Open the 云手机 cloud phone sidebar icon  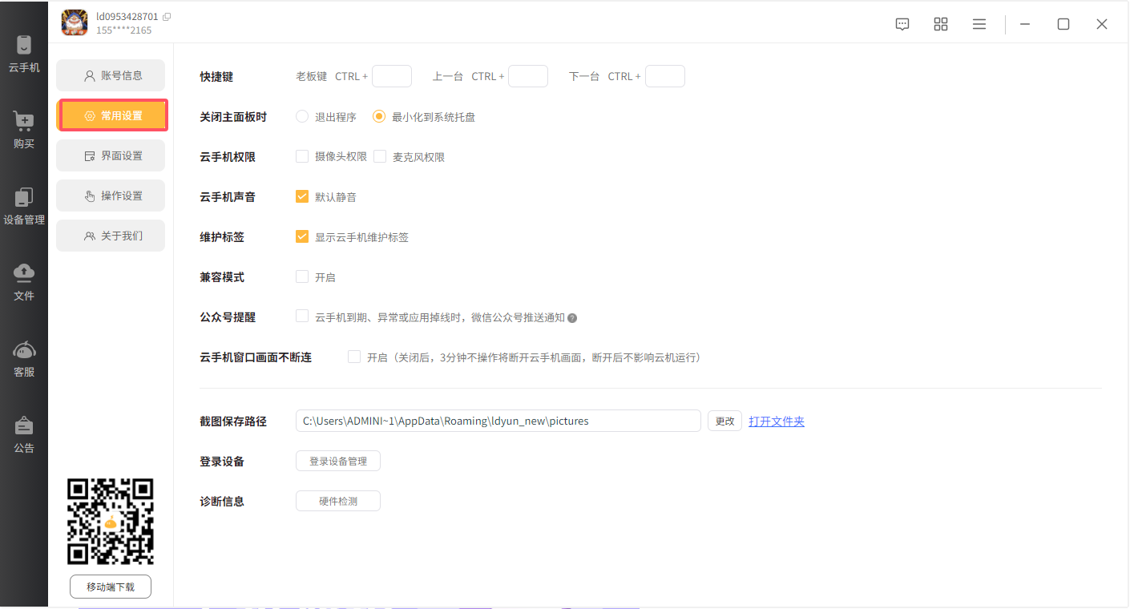24,46
